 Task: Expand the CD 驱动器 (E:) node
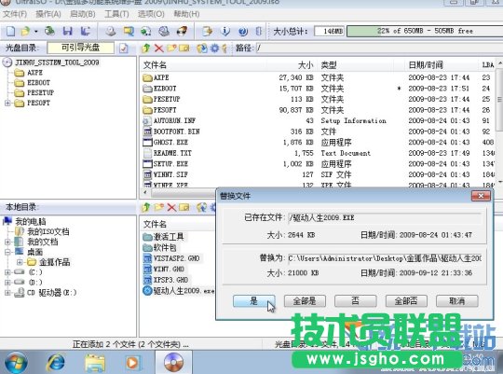[7, 293]
